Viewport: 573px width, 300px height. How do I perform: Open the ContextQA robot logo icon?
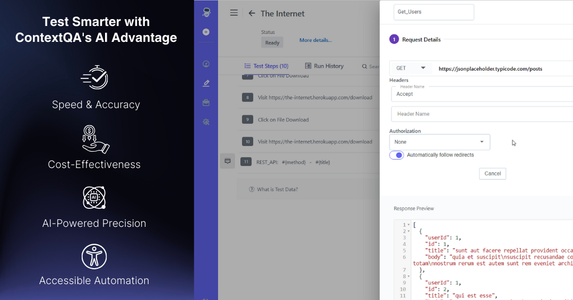click(x=206, y=12)
